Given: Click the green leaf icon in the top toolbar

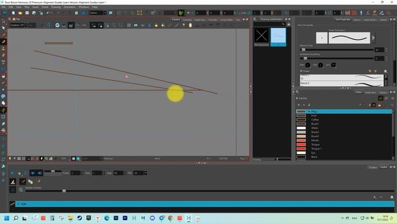Looking at the screenshot, I should pyautogui.click(x=181, y=12).
